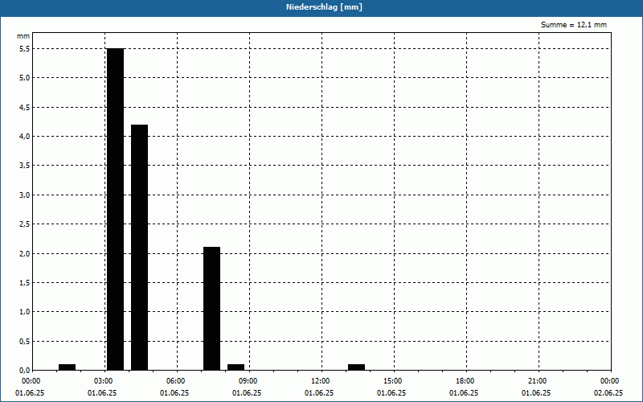Select the 15:00 time label
The width and height of the screenshot is (643, 402).
393,381
